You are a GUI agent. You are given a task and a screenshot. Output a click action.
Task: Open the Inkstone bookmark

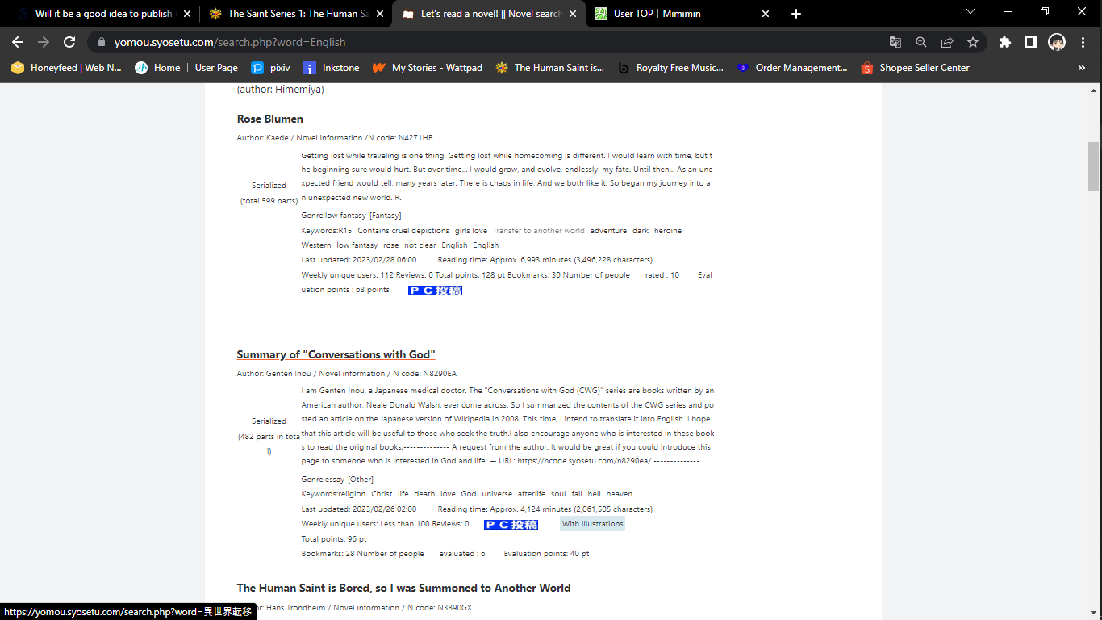332,68
